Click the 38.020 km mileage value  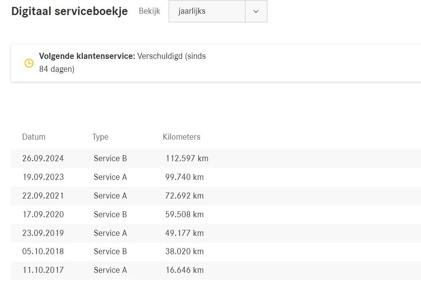pos(184,251)
